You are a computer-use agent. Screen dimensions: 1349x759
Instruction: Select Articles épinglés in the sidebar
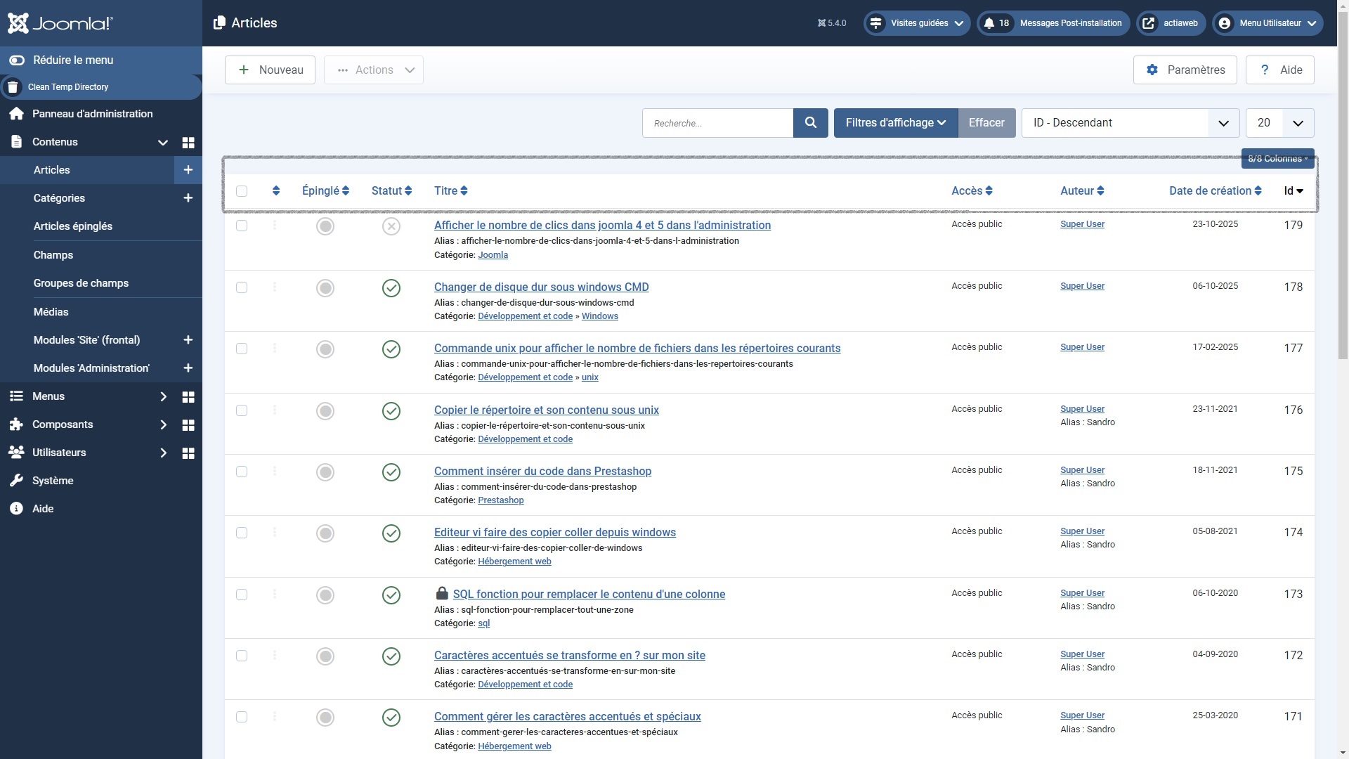pos(73,226)
